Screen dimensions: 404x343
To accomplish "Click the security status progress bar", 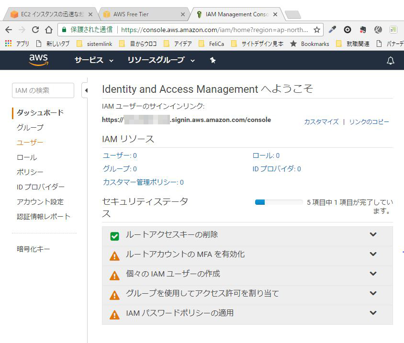I will pyautogui.click(x=279, y=202).
